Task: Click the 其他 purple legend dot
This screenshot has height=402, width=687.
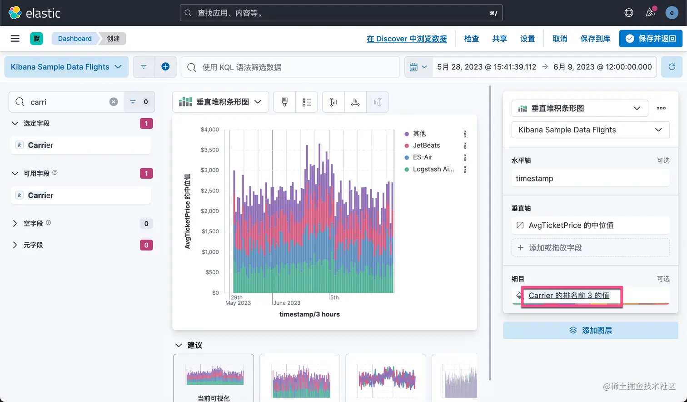Action: click(x=407, y=134)
